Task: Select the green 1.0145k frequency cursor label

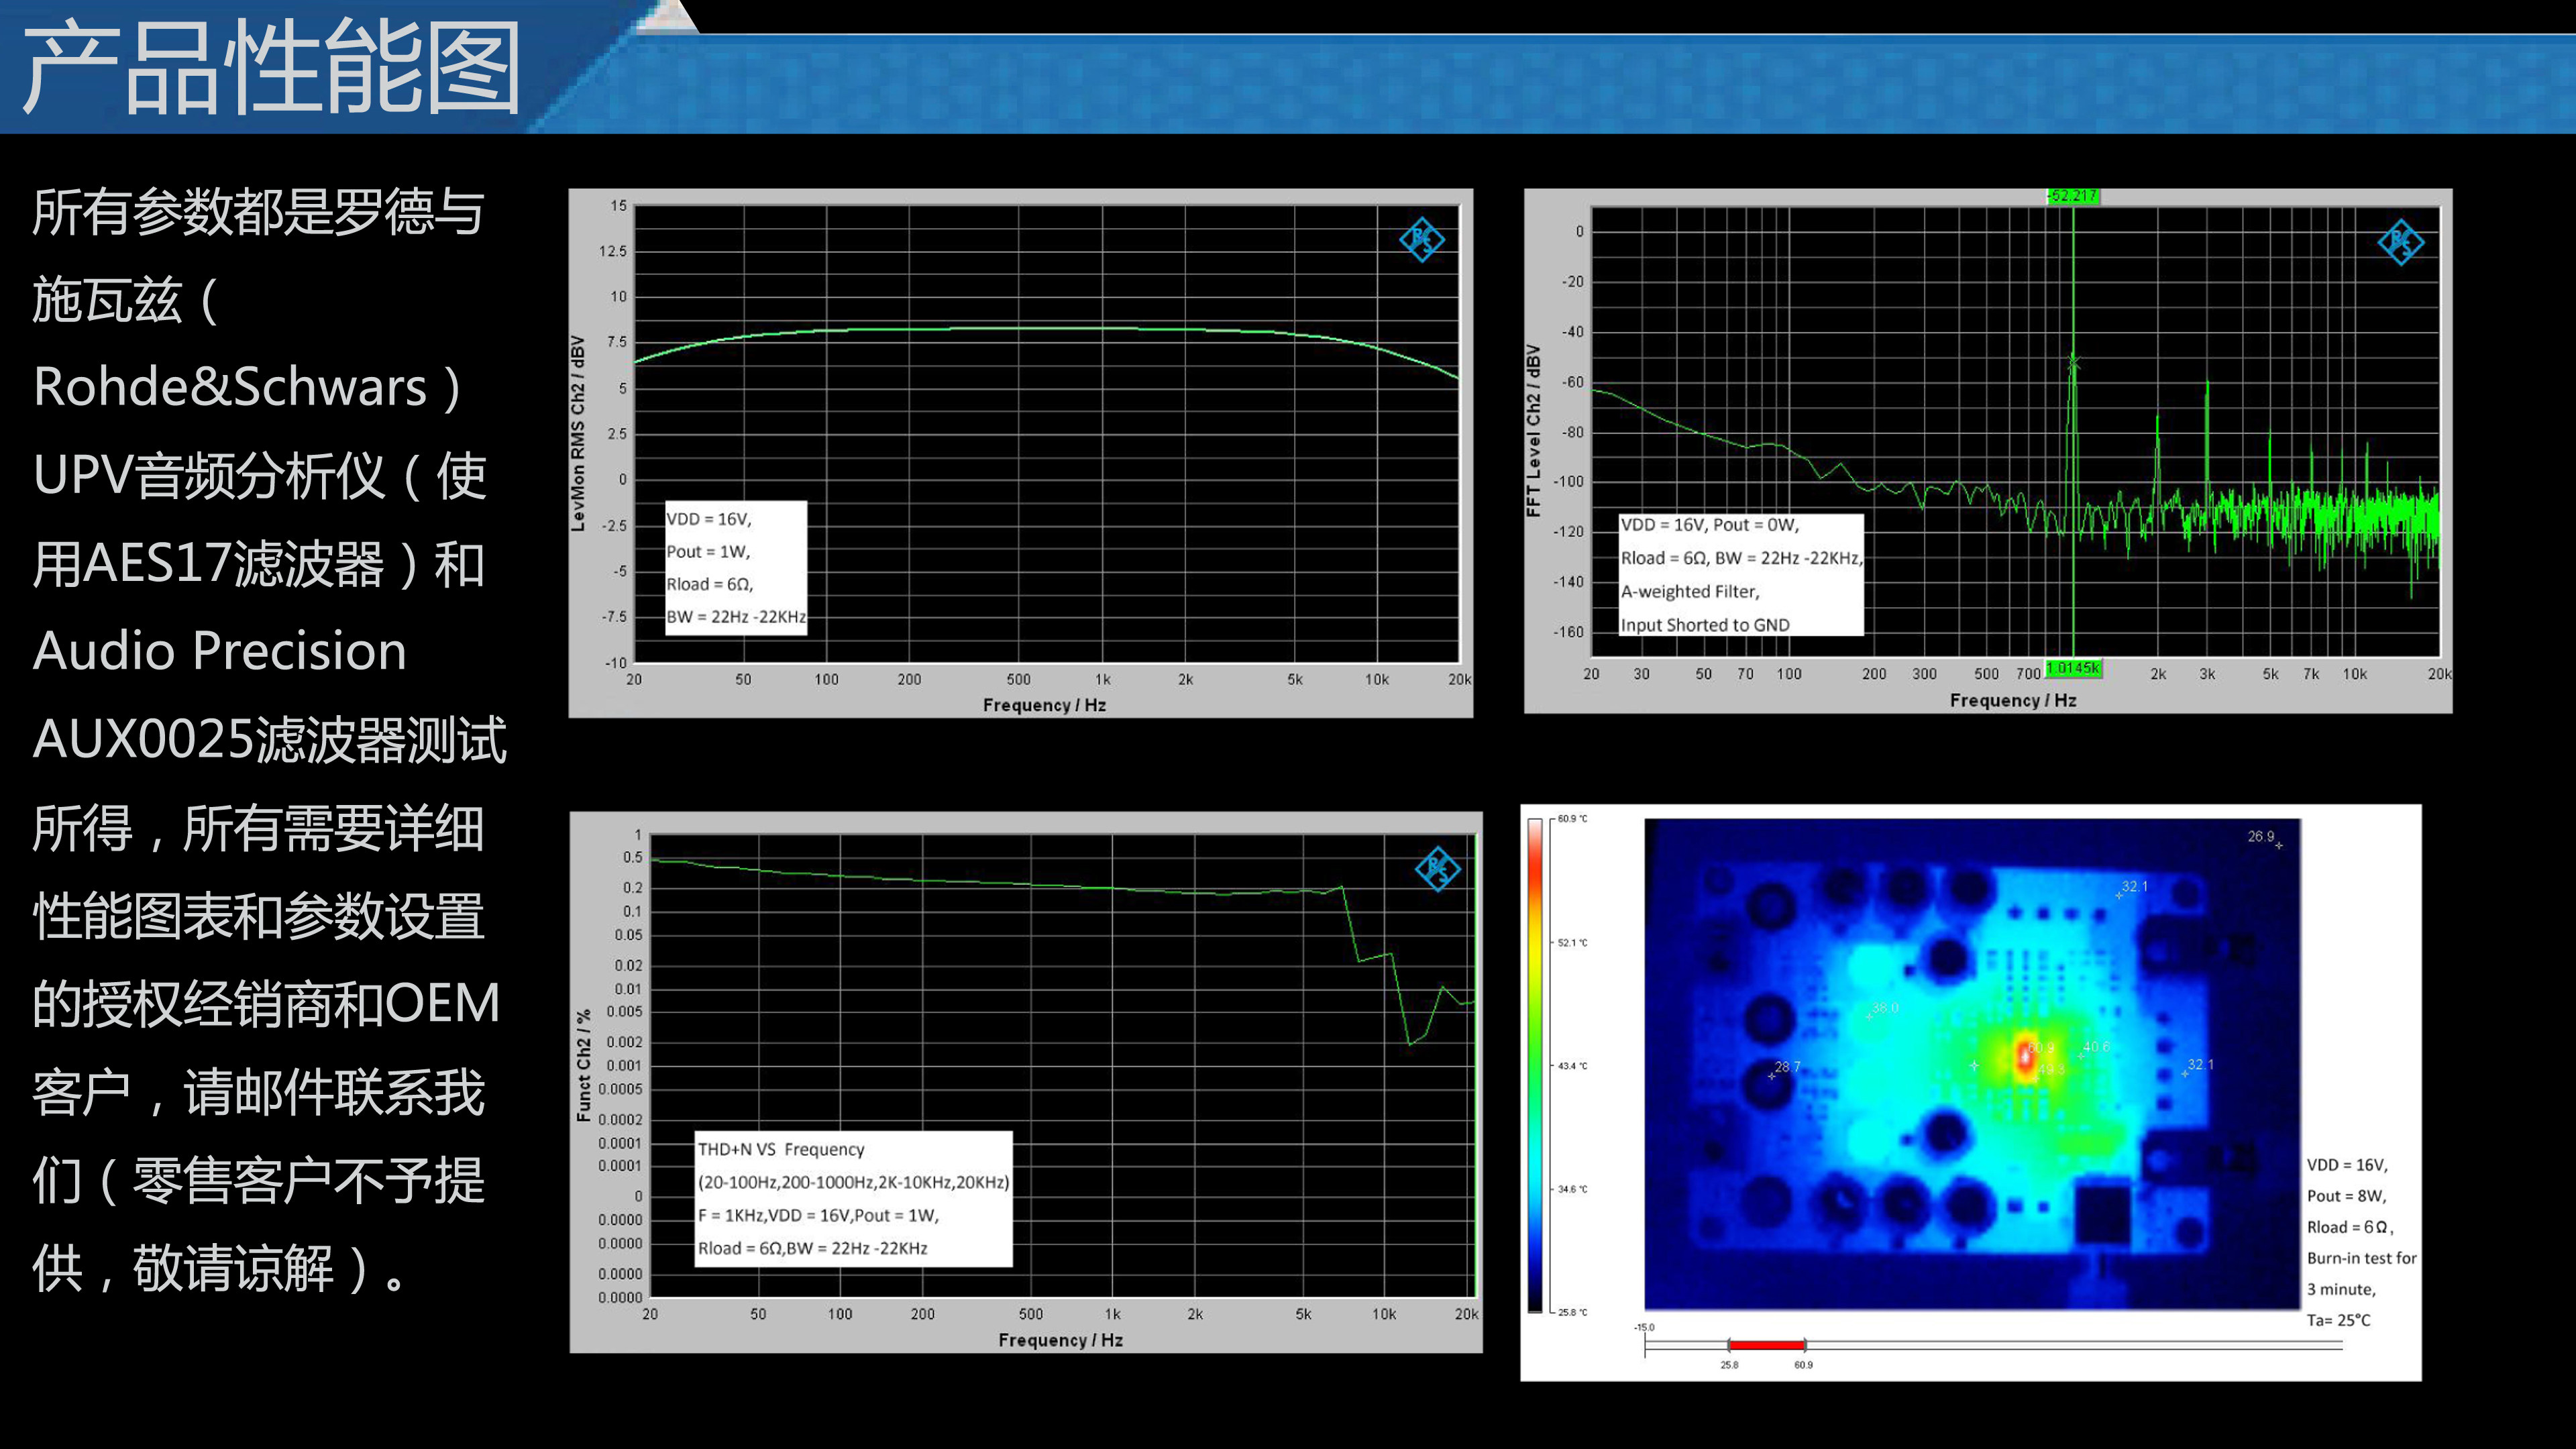Action: click(x=2072, y=668)
